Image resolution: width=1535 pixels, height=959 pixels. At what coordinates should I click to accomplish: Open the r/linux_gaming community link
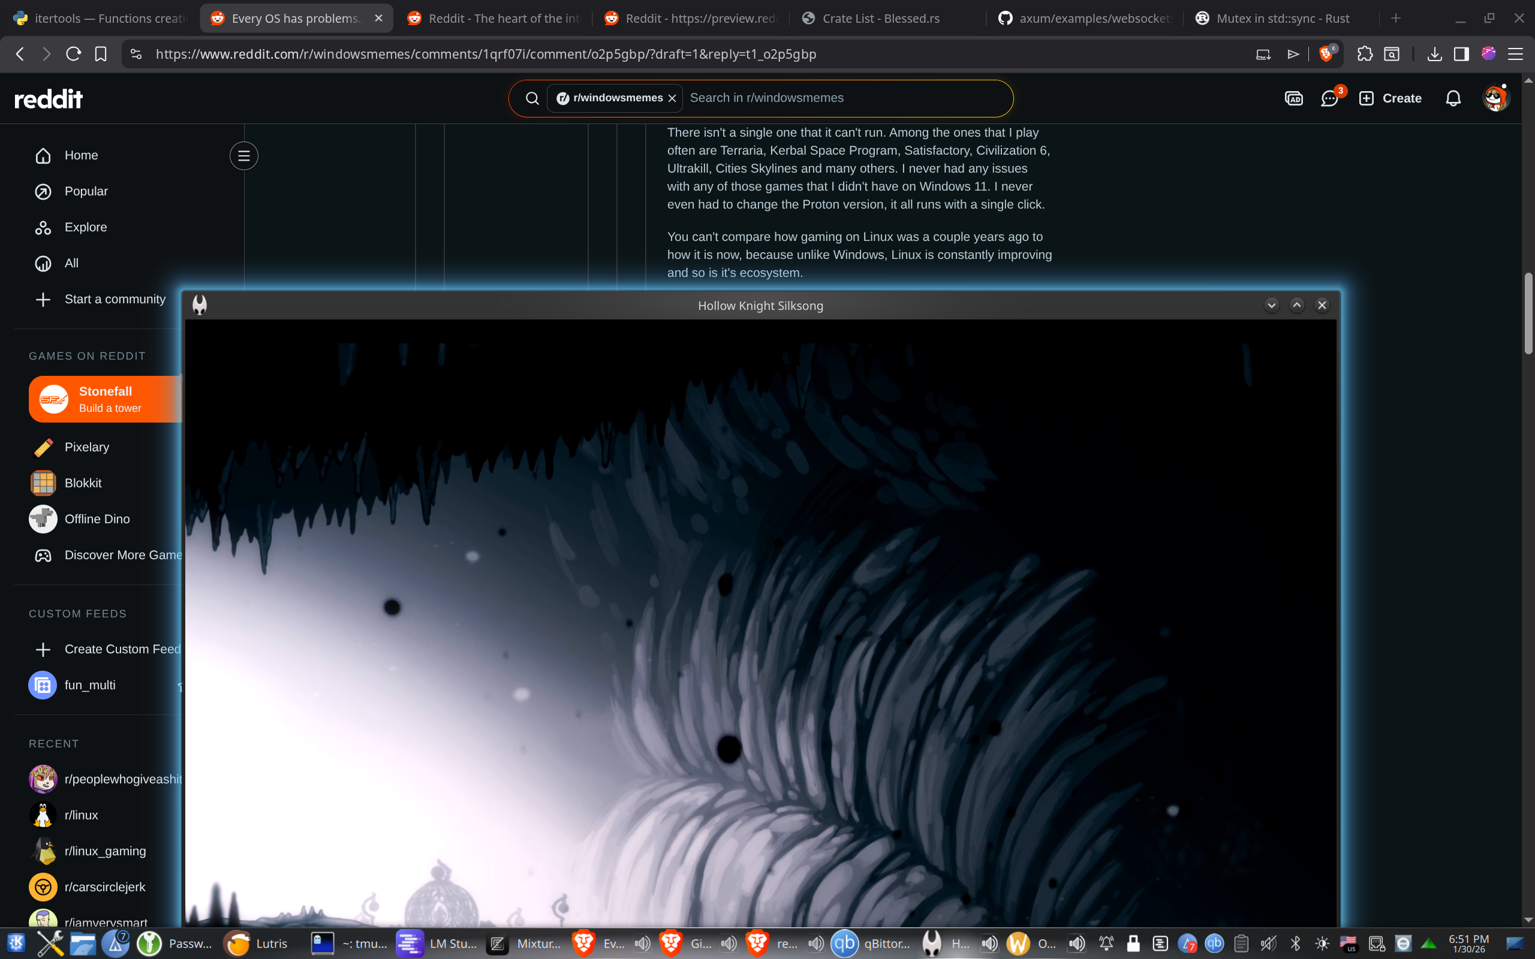coord(105,851)
